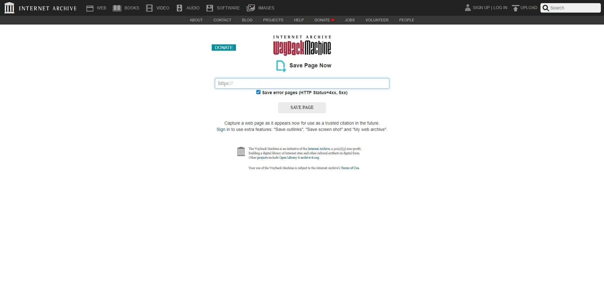Open the Projects menu item
The image size is (604, 305).
[273, 20]
